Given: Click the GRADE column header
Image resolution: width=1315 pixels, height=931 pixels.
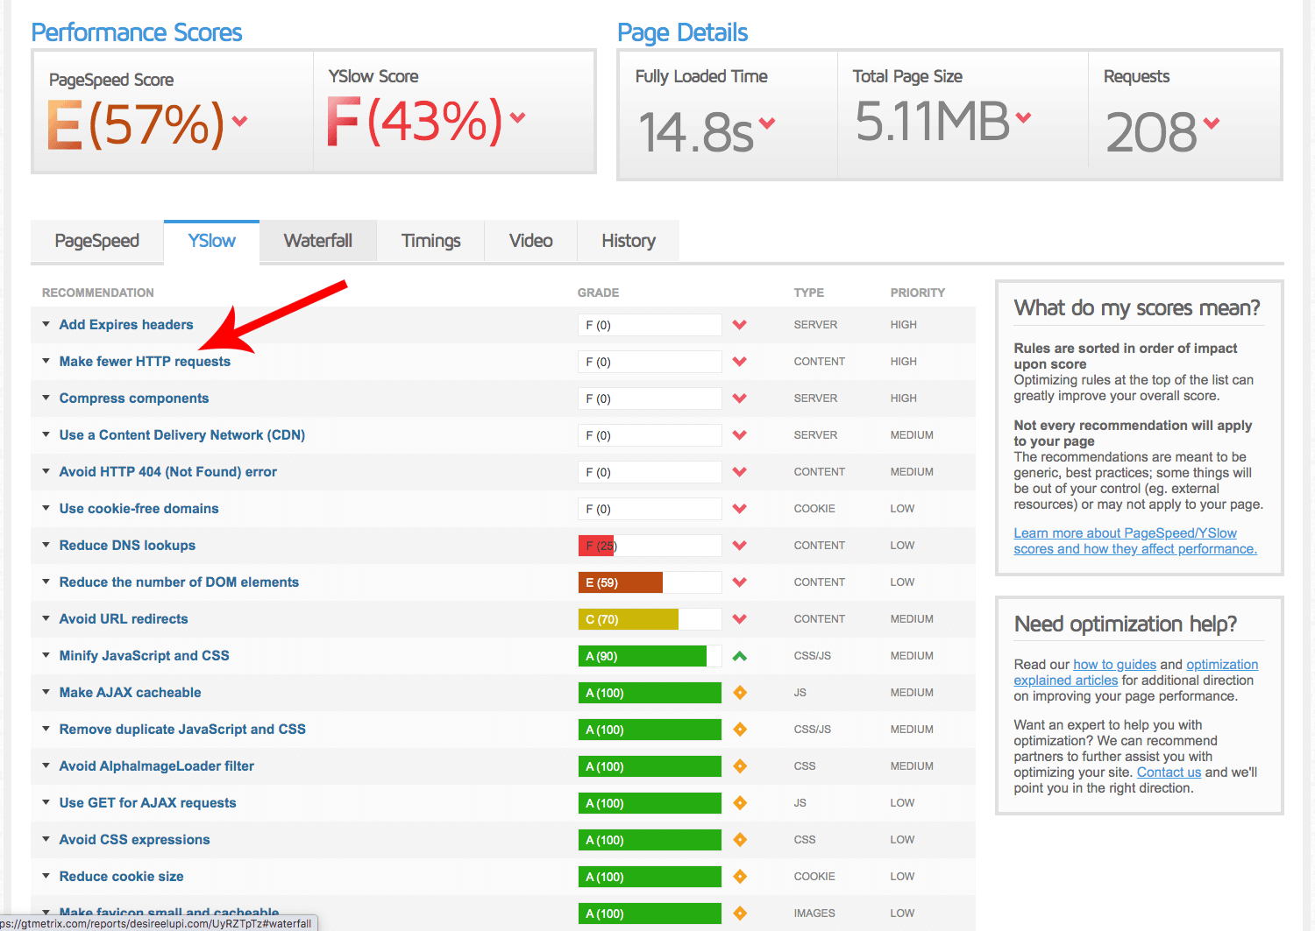Looking at the screenshot, I should coord(598,293).
